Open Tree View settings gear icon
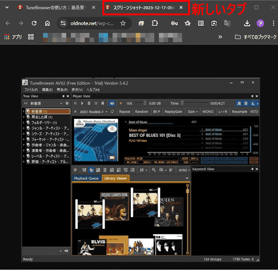This screenshot has height=279, width=278. (67, 104)
